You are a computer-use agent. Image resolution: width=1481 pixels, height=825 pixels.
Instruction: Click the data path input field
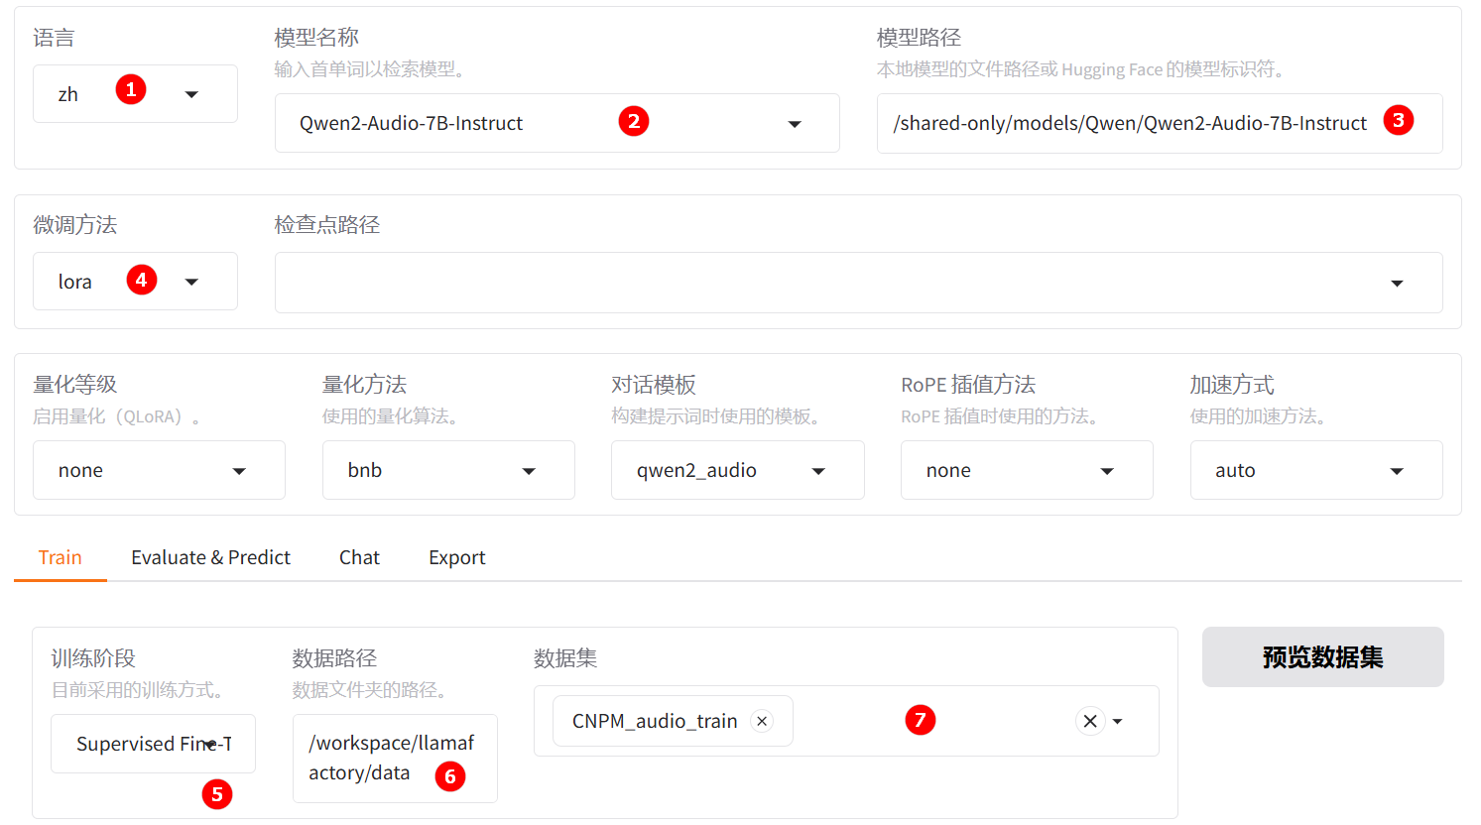394,758
